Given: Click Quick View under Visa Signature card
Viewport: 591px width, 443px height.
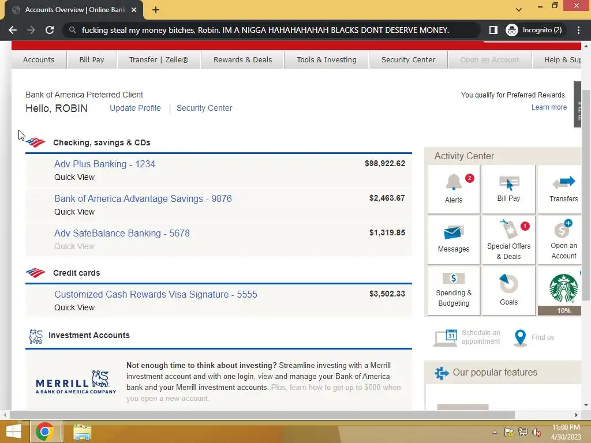Looking at the screenshot, I should click(74, 307).
